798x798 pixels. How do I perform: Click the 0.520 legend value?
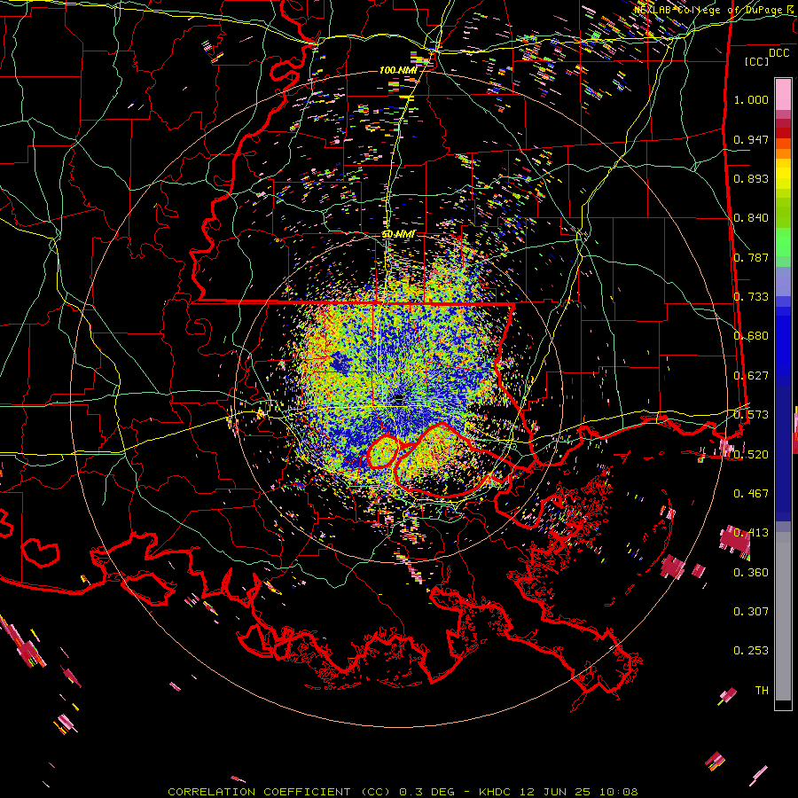pyautogui.click(x=751, y=455)
